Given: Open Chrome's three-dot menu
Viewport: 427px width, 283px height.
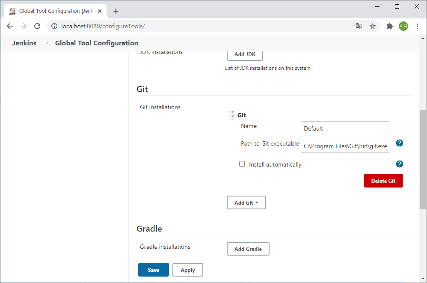Looking at the screenshot, I should tap(417, 26).
